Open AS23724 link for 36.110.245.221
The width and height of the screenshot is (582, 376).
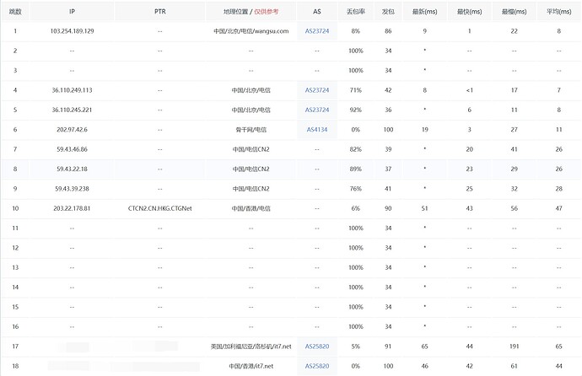pyautogui.click(x=317, y=110)
